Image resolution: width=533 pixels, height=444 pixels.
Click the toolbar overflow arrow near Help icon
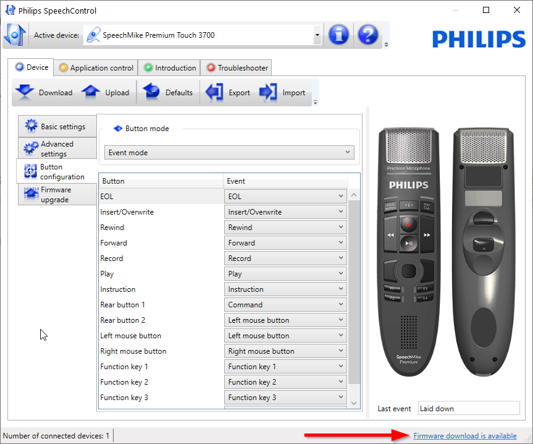[386, 45]
